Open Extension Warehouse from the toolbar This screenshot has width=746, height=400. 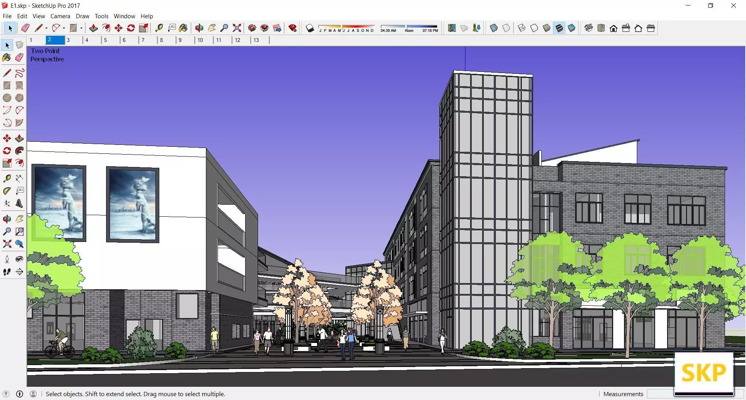265,28
